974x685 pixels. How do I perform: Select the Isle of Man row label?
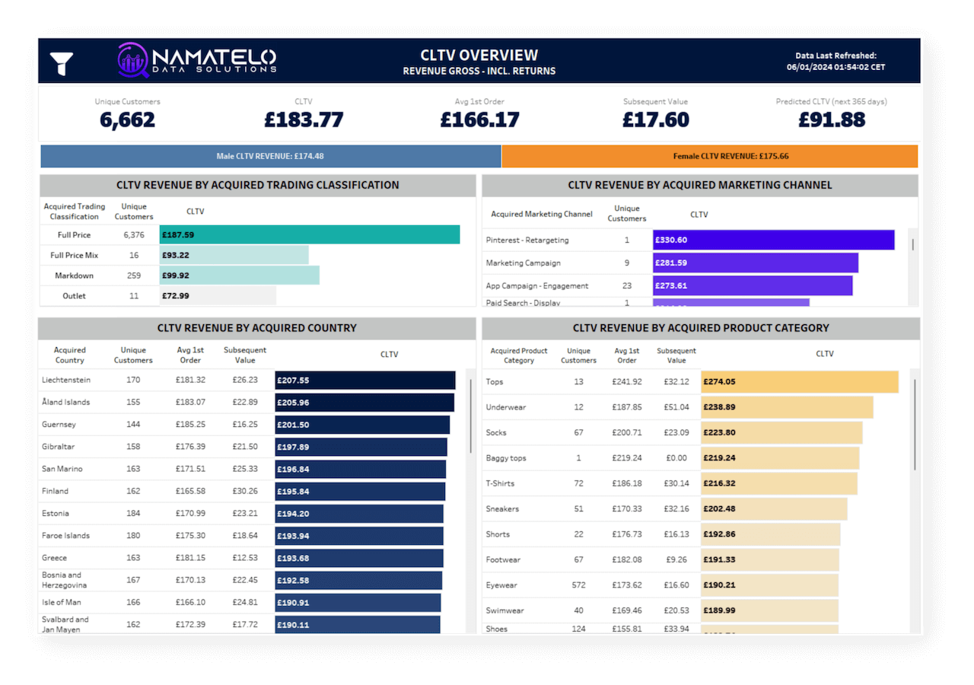(x=61, y=602)
